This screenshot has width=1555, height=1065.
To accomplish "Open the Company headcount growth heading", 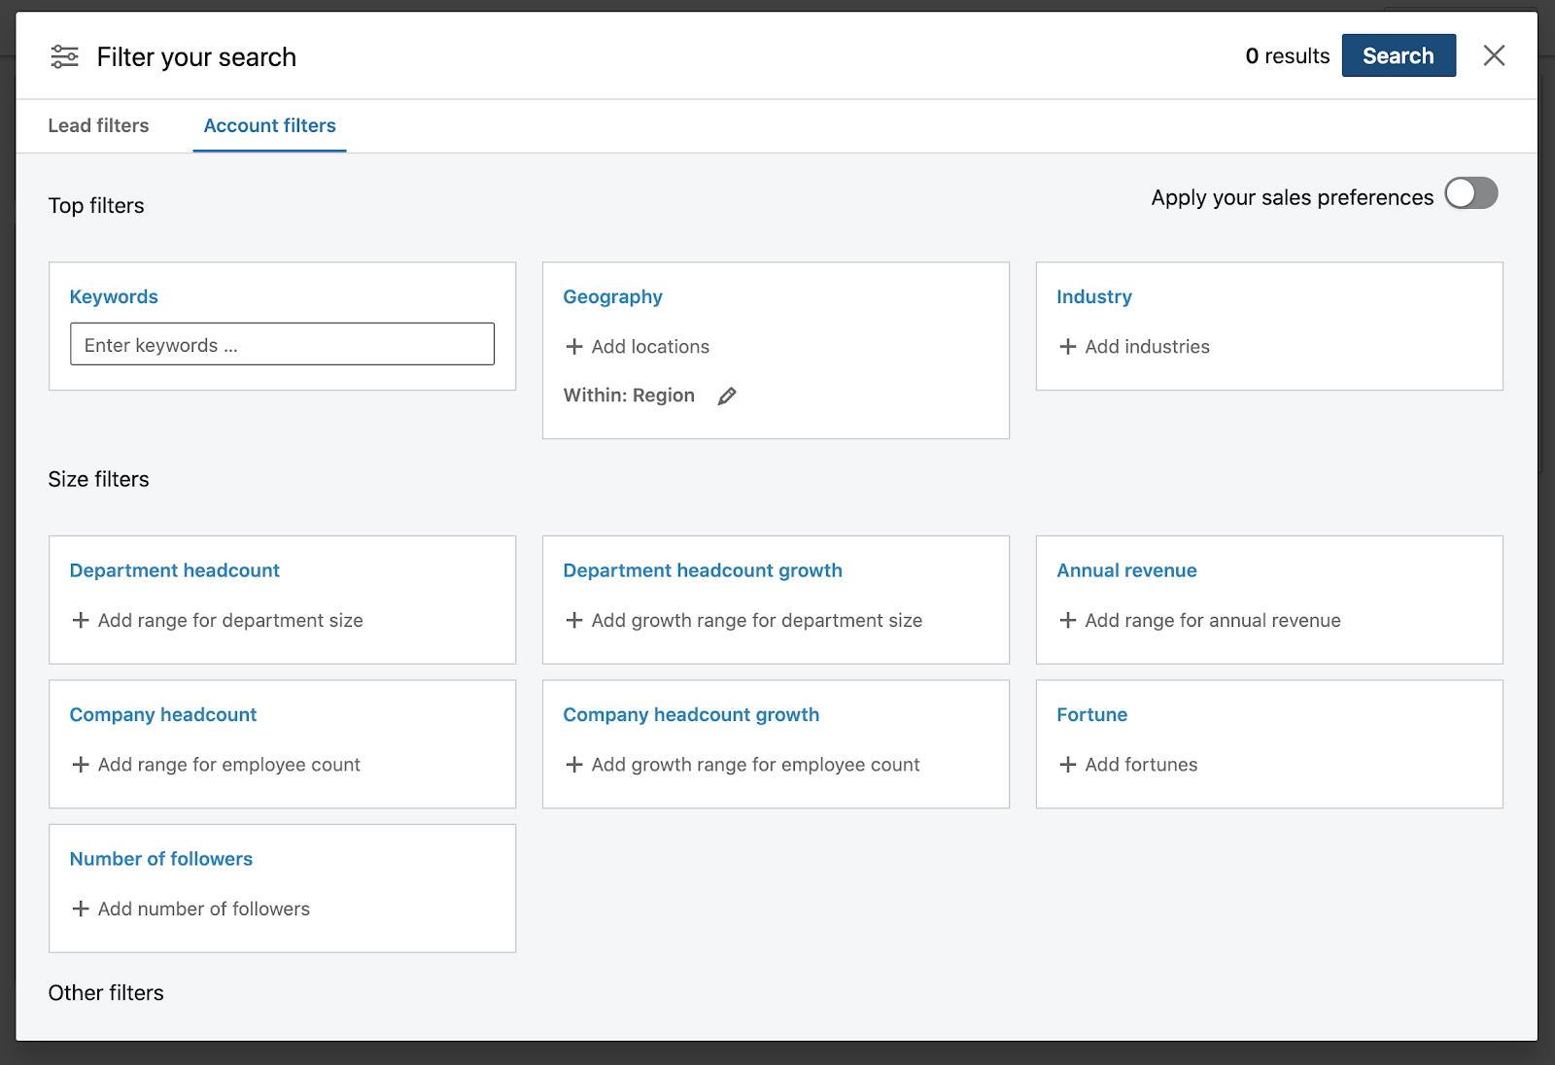I will coord(691,714).
